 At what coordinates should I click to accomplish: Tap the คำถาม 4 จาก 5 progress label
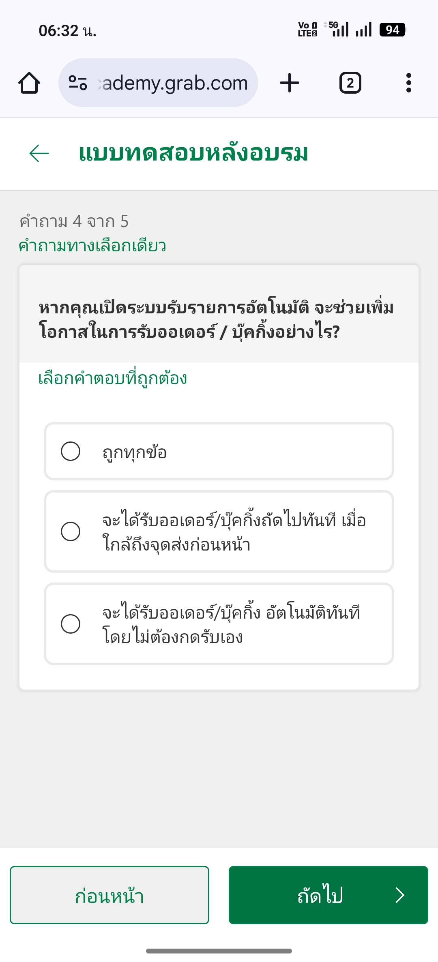point(74,222)
